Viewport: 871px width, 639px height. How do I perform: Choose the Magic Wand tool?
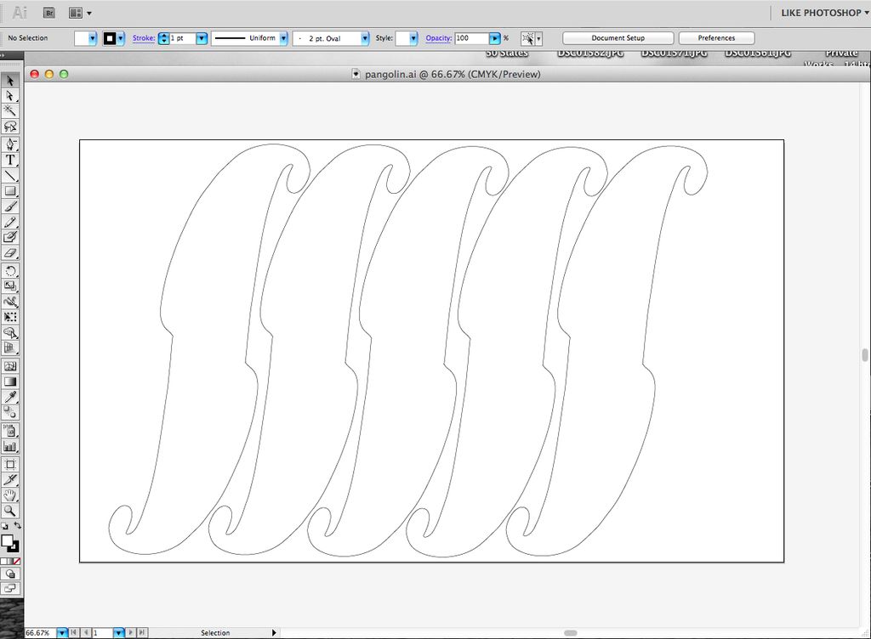tap(10, 110)
